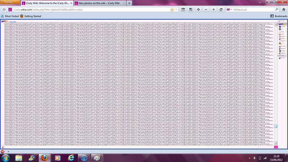The height and width of the screenshot is (162, 288).
Task: Click the network signal tray icon
Action: [x=265, y=158]
